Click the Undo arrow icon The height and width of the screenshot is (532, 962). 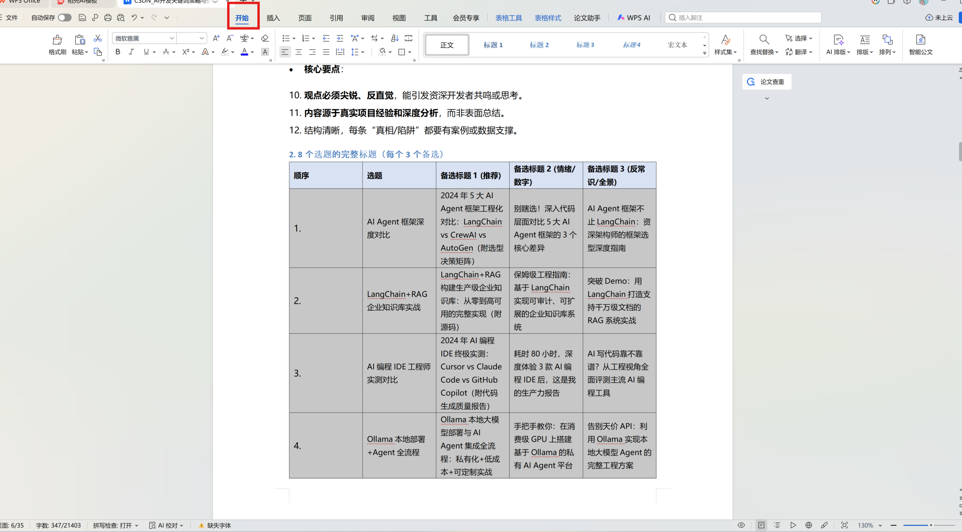pyautogui.click(x=134, y=18)
